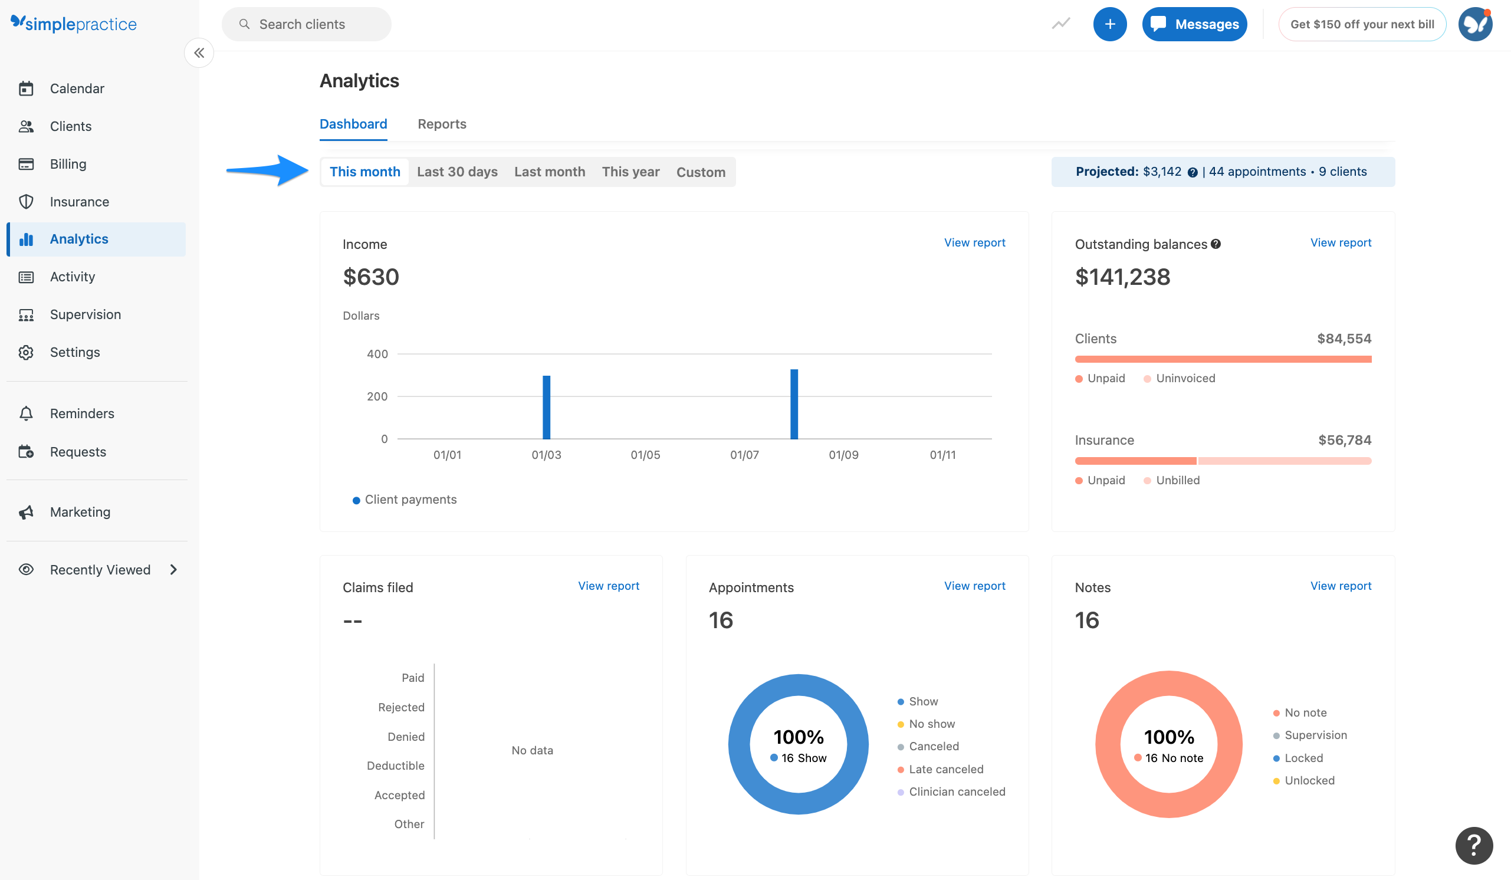Image resolution: width=1511 pixels, height=880 pixels.
Task: Select the Marketing megaphone icon
Action: [27, 511]
